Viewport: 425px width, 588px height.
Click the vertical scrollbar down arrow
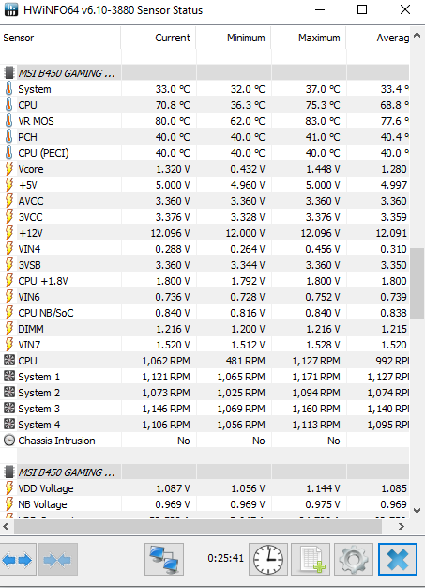click(x=417, y=510)
